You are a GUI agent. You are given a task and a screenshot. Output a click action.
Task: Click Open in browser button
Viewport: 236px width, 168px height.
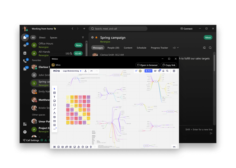click(x=147, y=65)
